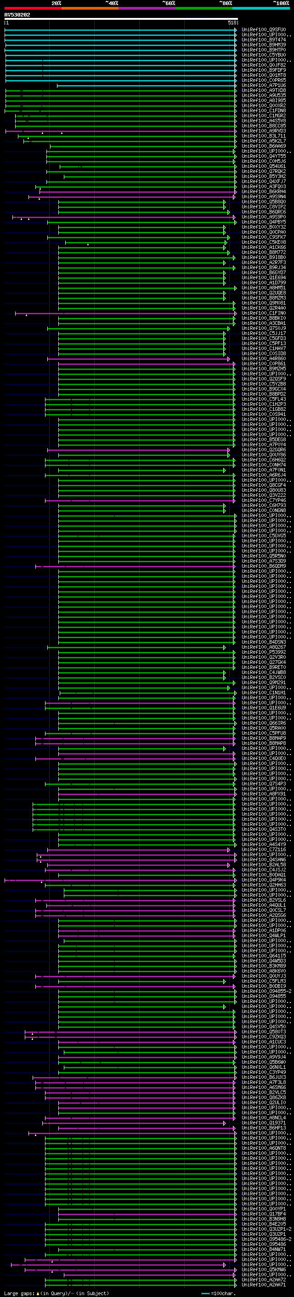Click the UniRef100_C5PF13 label
The image size is (294, 1297).
pos(264,343)
